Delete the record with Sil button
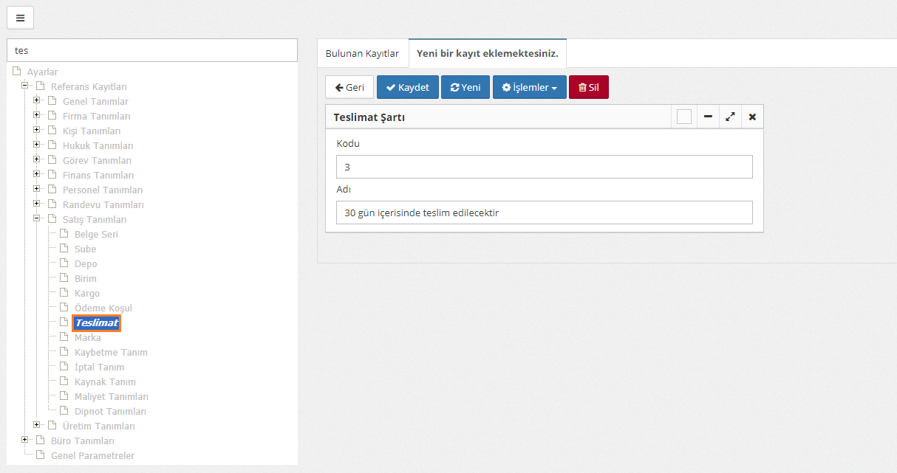Viewport: 897px width, 473px height. point(588,87)
